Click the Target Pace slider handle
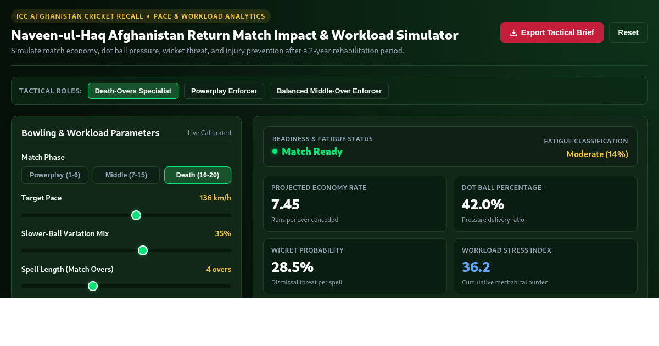Screen dimensions: 659x346 tap(136, 215)
